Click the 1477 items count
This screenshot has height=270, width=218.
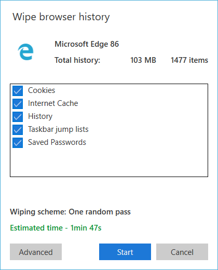[x=189, y=60]
